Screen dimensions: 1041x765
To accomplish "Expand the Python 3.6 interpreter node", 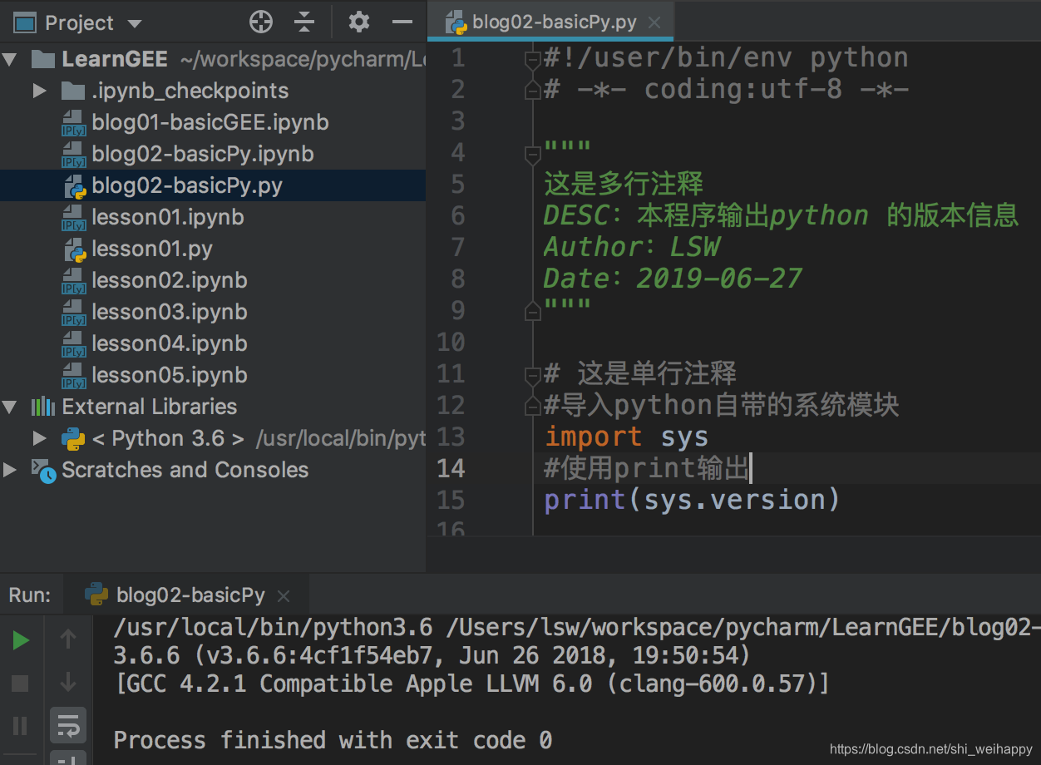I will click(38, 438).
